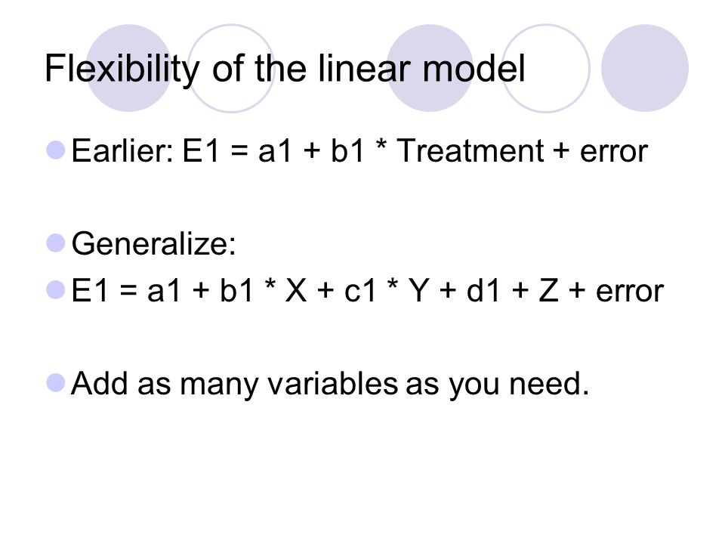This screenshot has height=544, width=725.
Task: Click the word 'Earlier:'
Action: click(x=122, y=151)
